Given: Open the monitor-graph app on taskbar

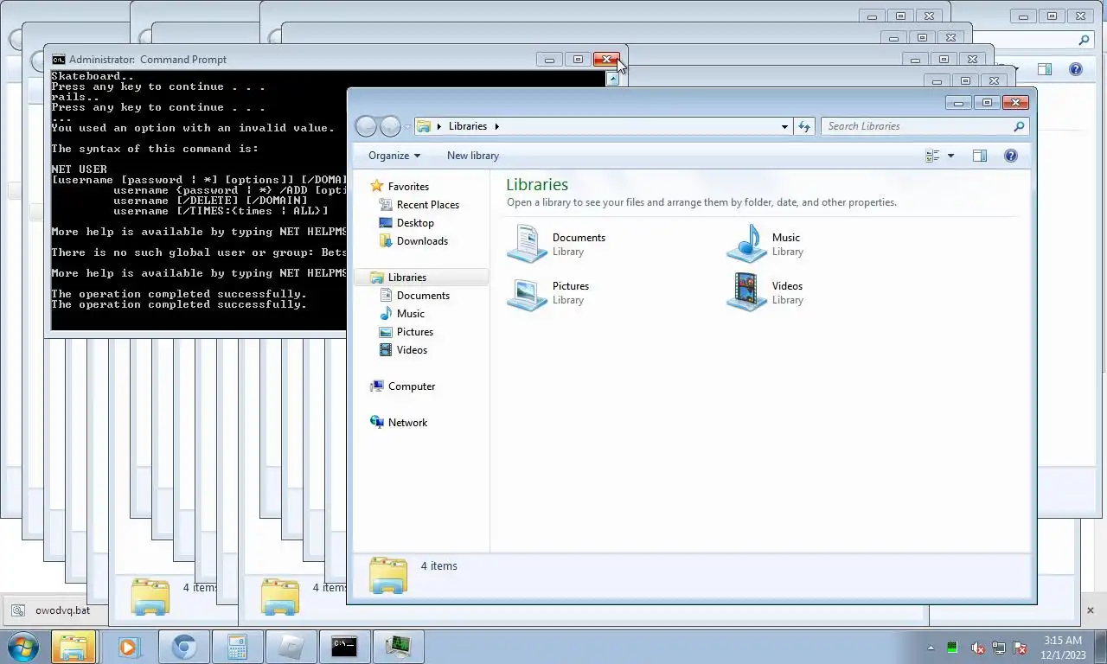Looking at the screenshot, I should [399, 647].
